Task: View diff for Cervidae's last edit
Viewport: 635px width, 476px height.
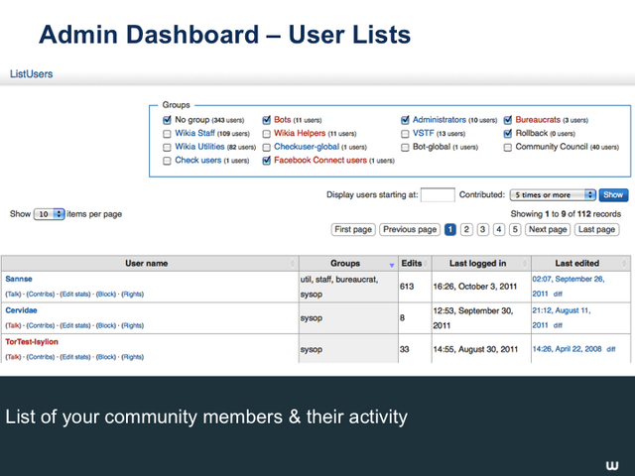Action: (558, 326)
